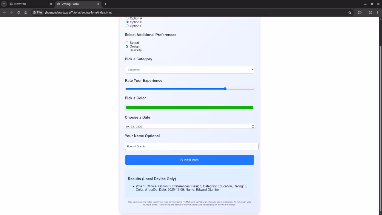Toggle the Usability checkbox

tap(127, 50)
